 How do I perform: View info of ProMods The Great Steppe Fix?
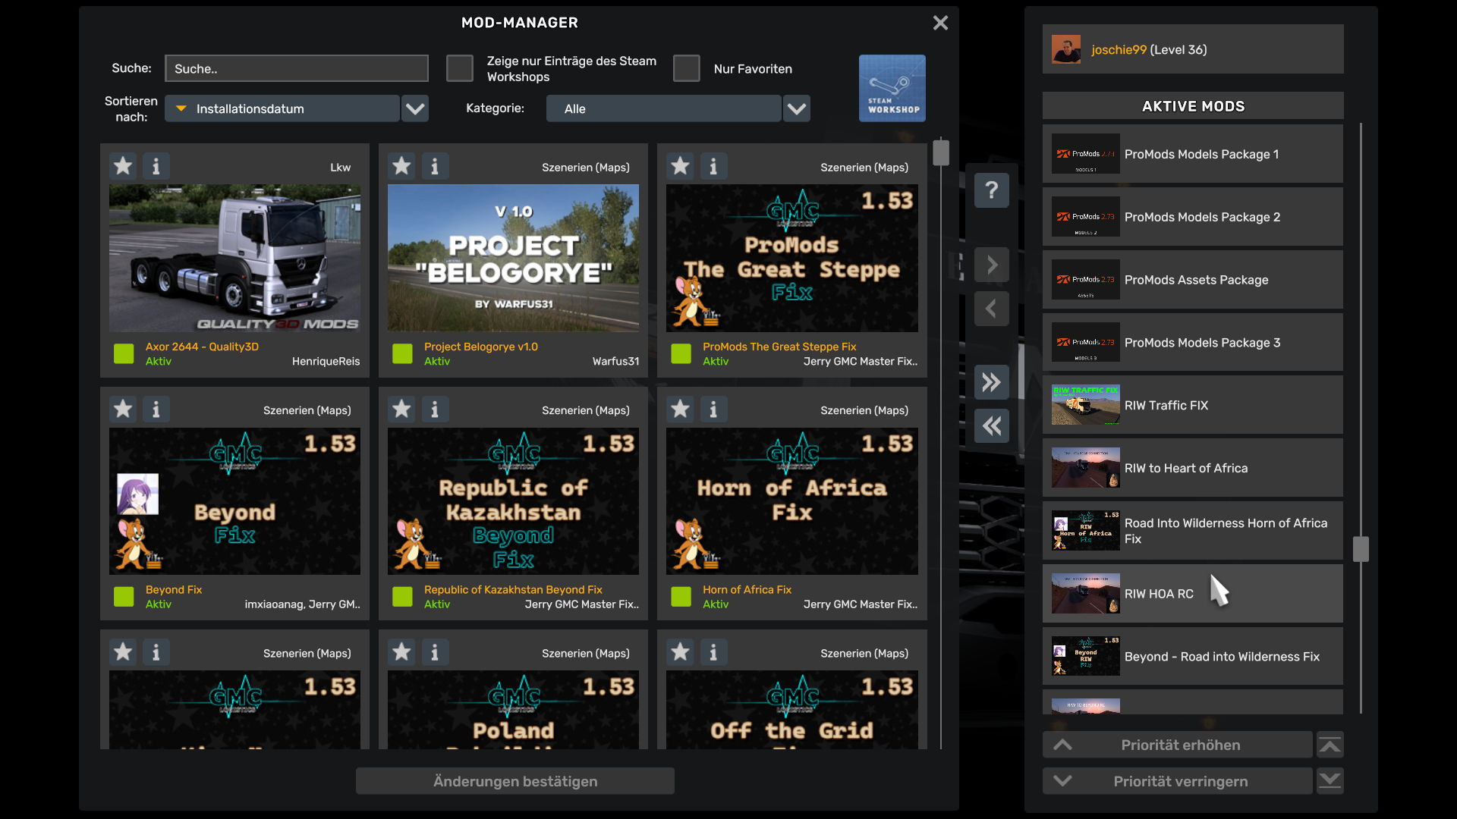pos(713,166)
